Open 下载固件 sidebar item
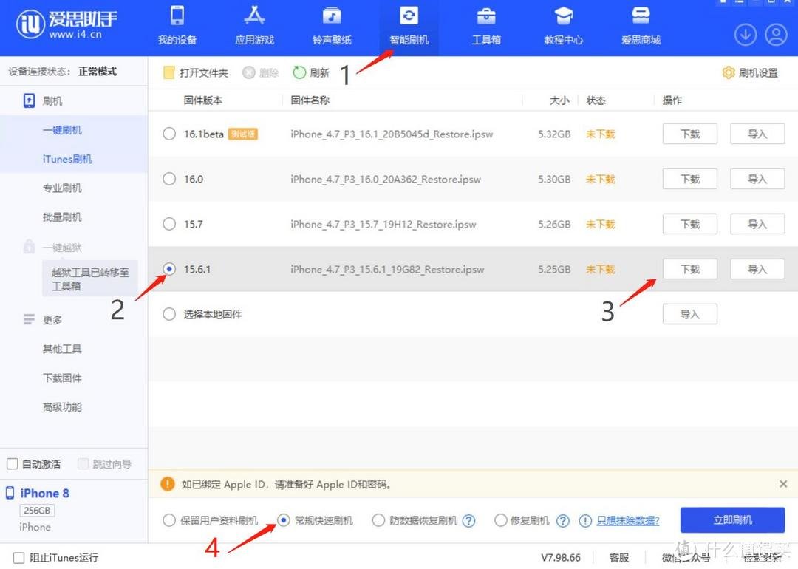 click(62, 378)
